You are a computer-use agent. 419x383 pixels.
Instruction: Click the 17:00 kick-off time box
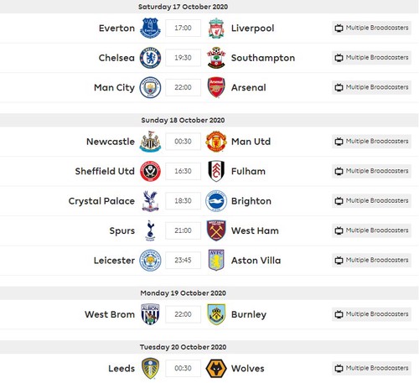click(x=183, y=28)
